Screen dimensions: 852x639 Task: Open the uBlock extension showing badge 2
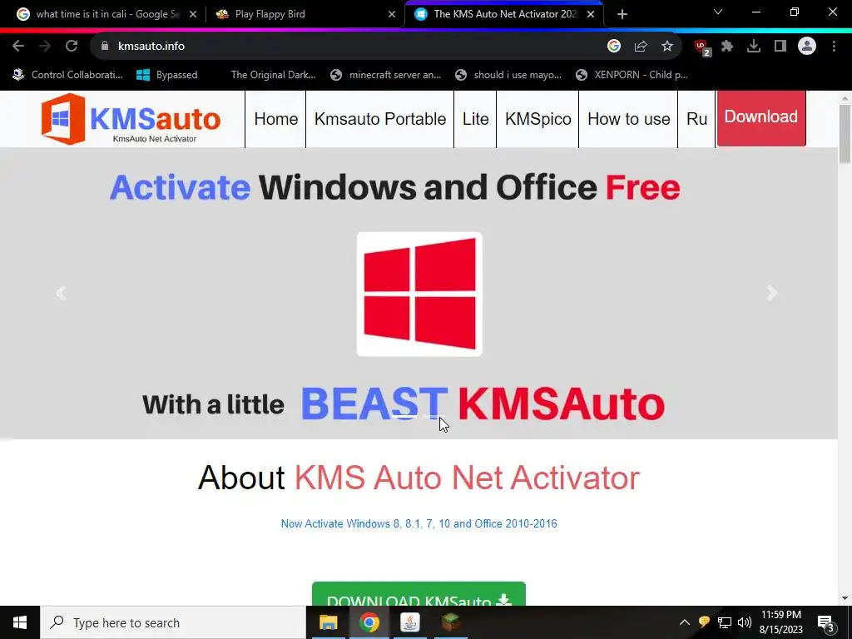click(702, 47)
